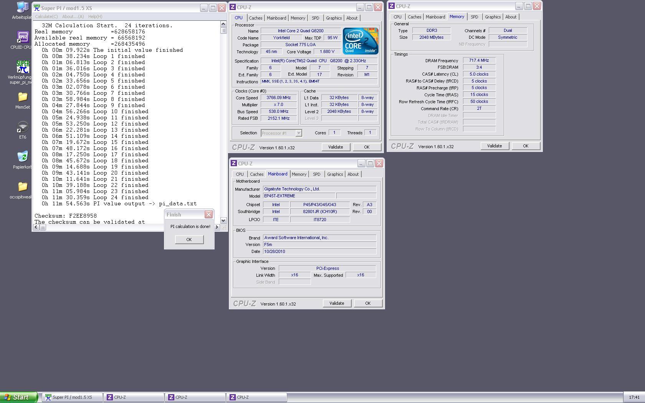The height and width of the screenshot is (403, 645).
Task: Click Validate in the Memory window
Action: pos(495,146)
